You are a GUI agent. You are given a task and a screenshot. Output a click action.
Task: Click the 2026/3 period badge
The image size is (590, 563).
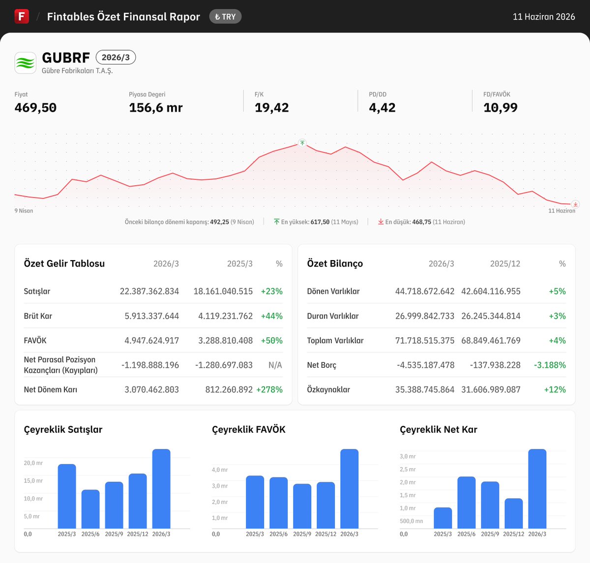point(116,58)
